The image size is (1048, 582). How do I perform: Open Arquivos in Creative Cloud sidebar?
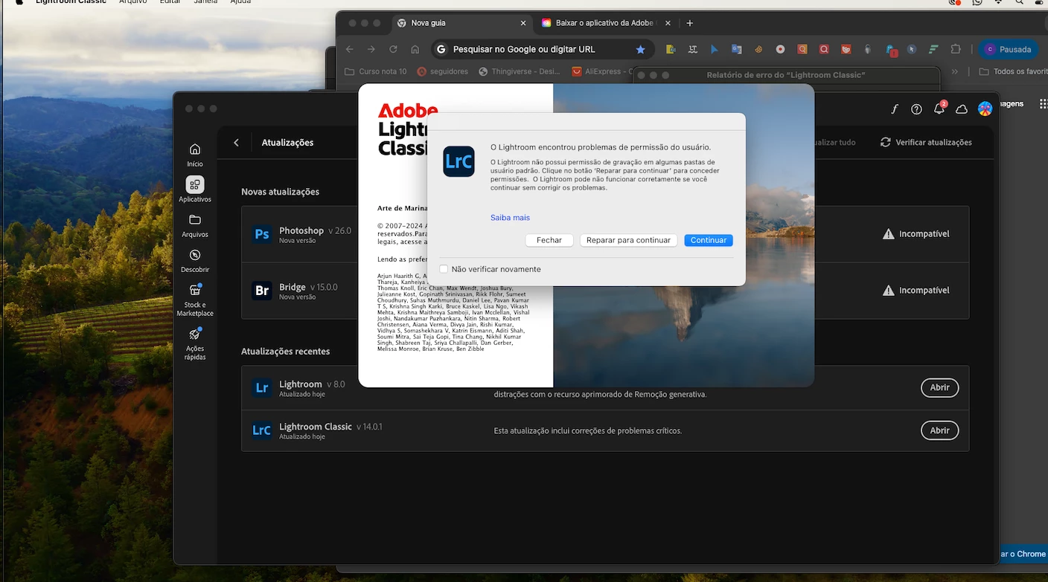pos(195,225)
